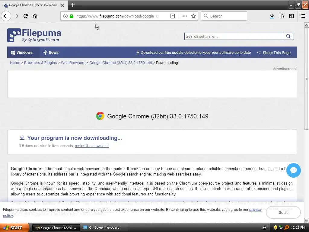The width and height of the screenshot is (309, 232).
Task: Click the Filepuma search magnifier button
Action: [288, 36]
